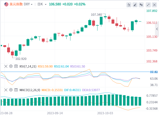The height and width of the screenshot is (115, 159).
Task: Toggle RSI panel expand box icon
Action: [x=16, y=66]
